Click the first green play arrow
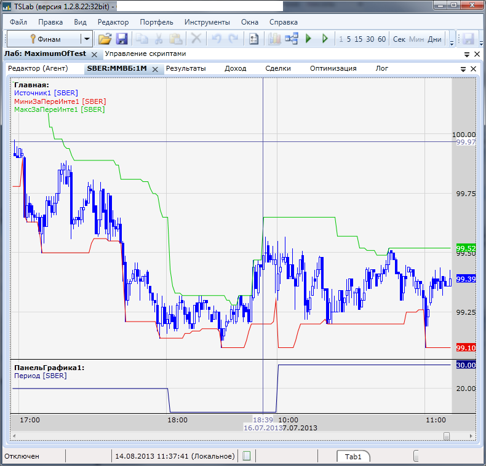Screen dimensions: 486x466 (x=308, y=39)
